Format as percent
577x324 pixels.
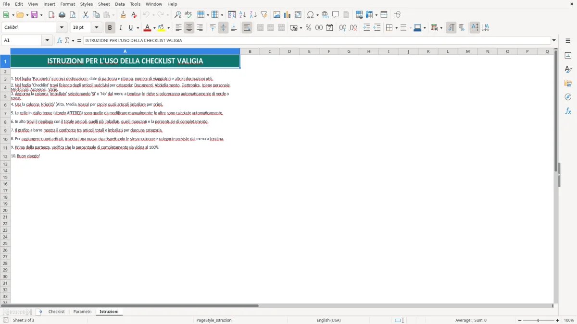308,28
